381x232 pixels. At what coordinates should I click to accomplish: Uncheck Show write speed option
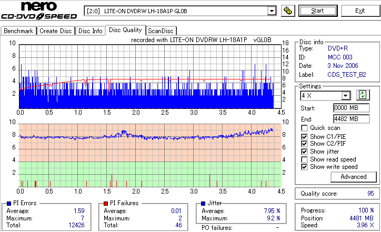(304, 167)
